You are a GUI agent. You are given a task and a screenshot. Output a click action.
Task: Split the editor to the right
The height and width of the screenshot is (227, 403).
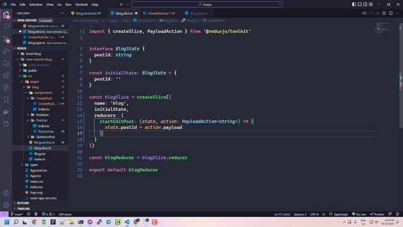390,13
